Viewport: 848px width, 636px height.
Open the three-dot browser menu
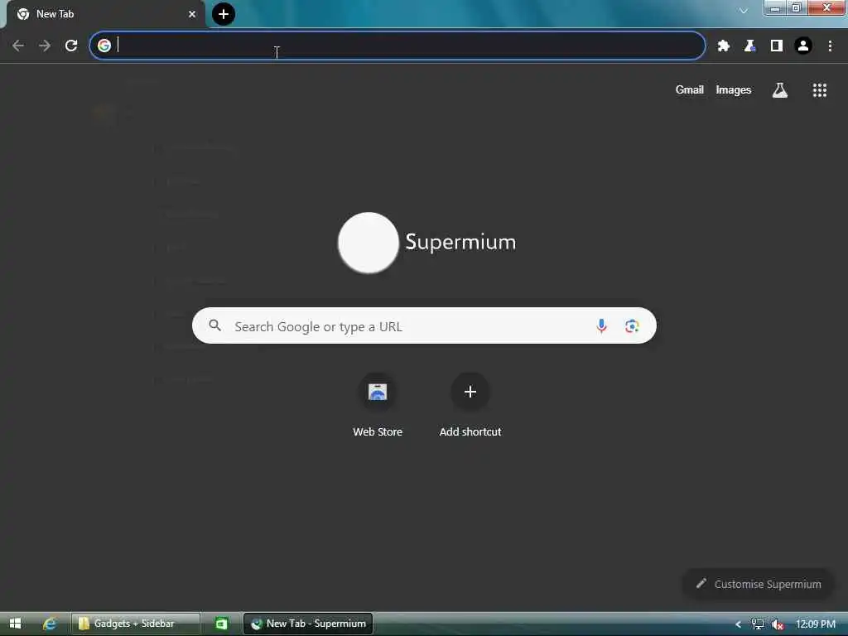[830, 46]
